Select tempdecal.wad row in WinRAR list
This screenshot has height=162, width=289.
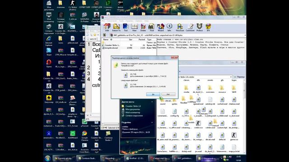click(x=129, y=48)
